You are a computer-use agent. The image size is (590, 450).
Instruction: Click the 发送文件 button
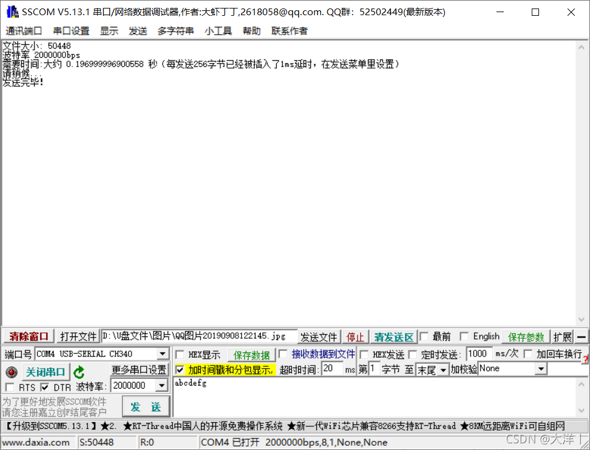319,336
